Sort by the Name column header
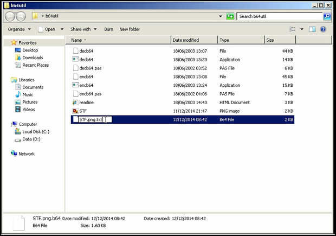Image resolution: width=336 pixels, height=236 pixels. coord(118,40)
